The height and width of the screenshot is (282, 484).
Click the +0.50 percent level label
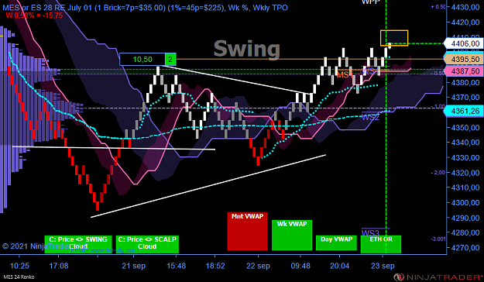click(438, 7)
